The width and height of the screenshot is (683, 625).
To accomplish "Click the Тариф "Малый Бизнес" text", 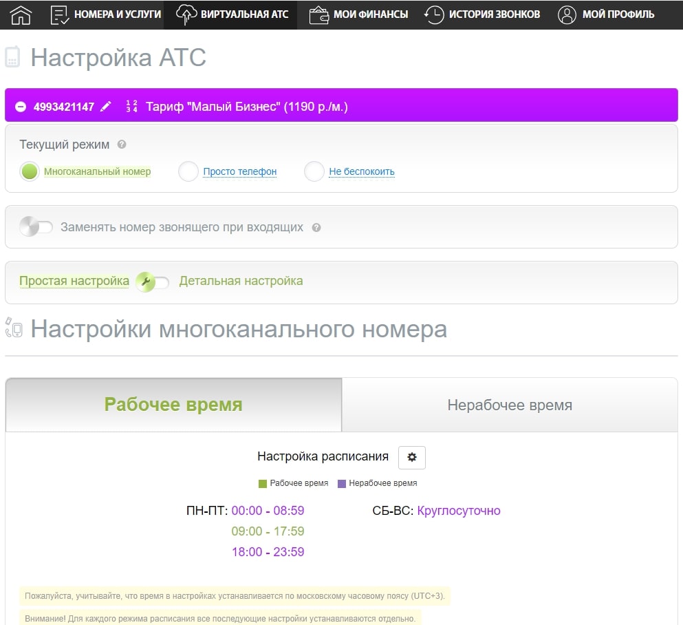I will [247, 107].
